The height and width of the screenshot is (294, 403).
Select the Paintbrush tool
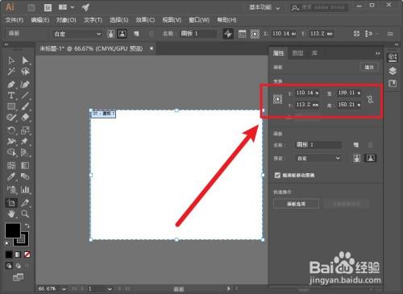pyautogui.click(x=25, y=106)
